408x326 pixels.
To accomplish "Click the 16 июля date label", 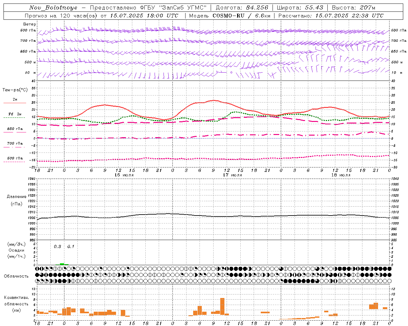I will (124, 175).
